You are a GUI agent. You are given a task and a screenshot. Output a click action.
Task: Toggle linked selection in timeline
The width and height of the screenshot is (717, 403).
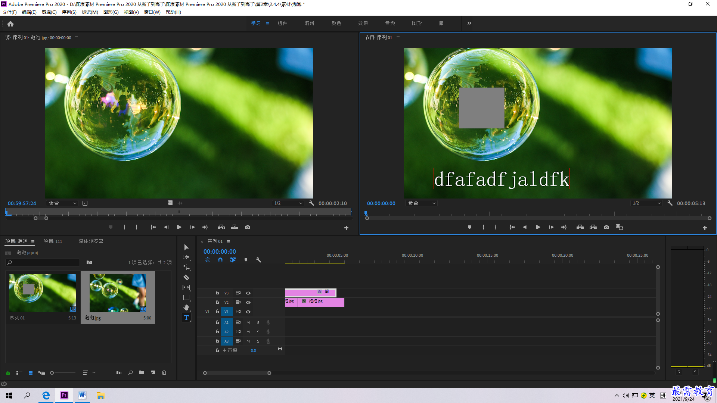(233, 260)
